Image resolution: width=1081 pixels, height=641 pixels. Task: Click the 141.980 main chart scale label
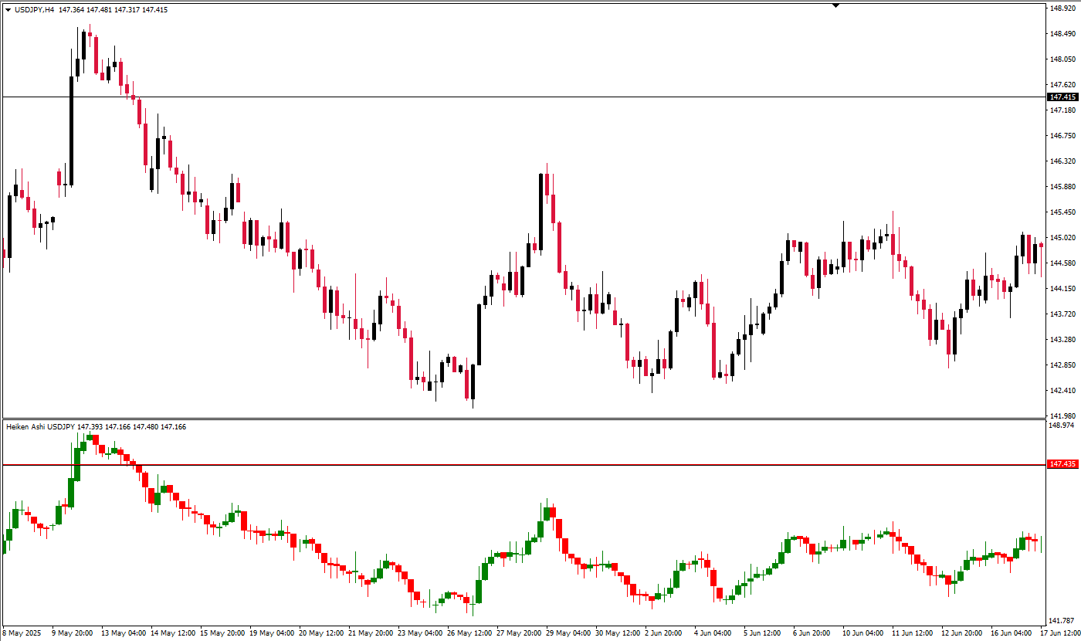[1063, 416]
